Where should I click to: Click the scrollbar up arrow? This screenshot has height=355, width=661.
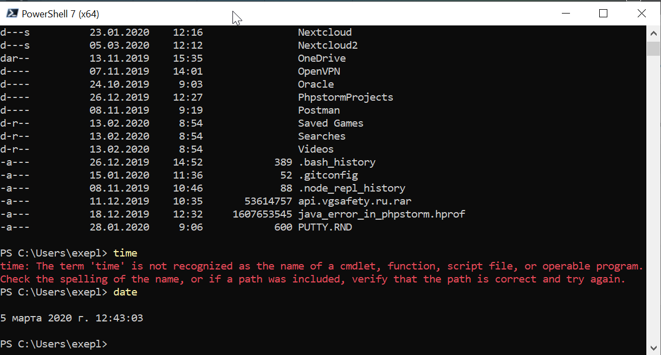tap(654, 34)
